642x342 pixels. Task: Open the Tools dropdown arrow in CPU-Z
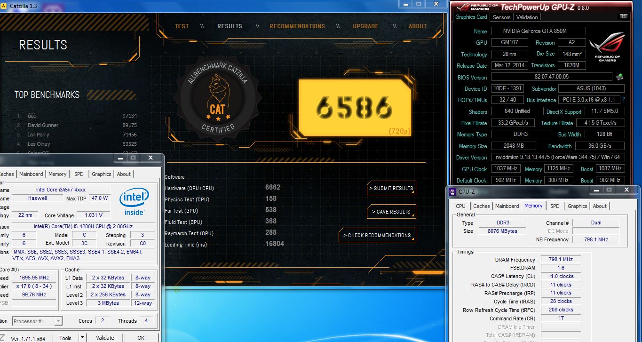(82, 337)
